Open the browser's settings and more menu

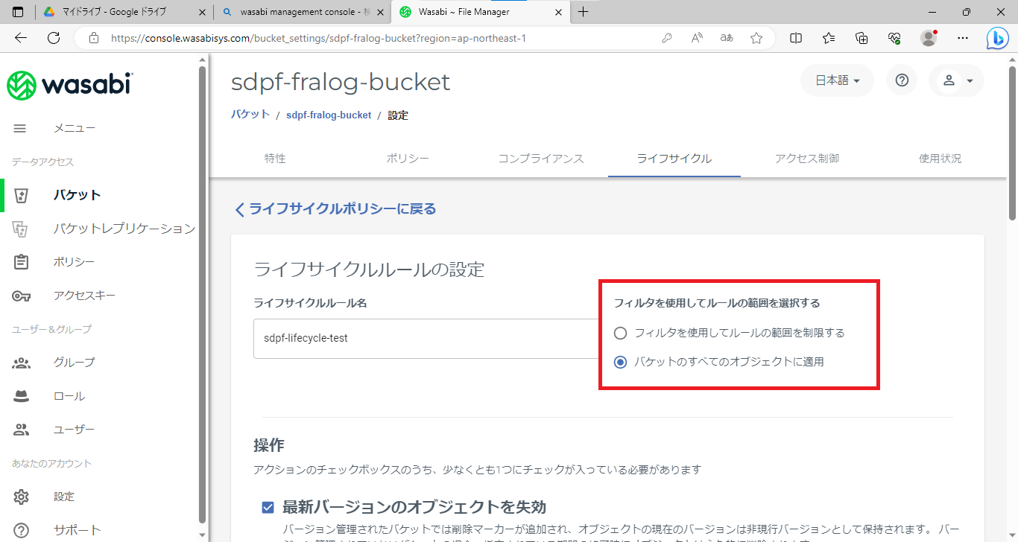(x=963, y=37)
